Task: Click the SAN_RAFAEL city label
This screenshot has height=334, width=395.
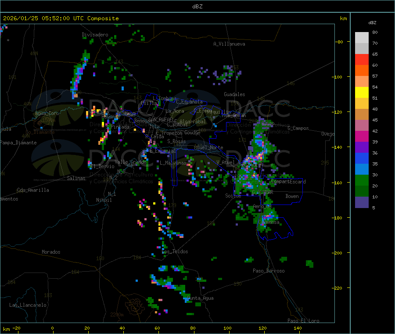Action: click(161, 119)
